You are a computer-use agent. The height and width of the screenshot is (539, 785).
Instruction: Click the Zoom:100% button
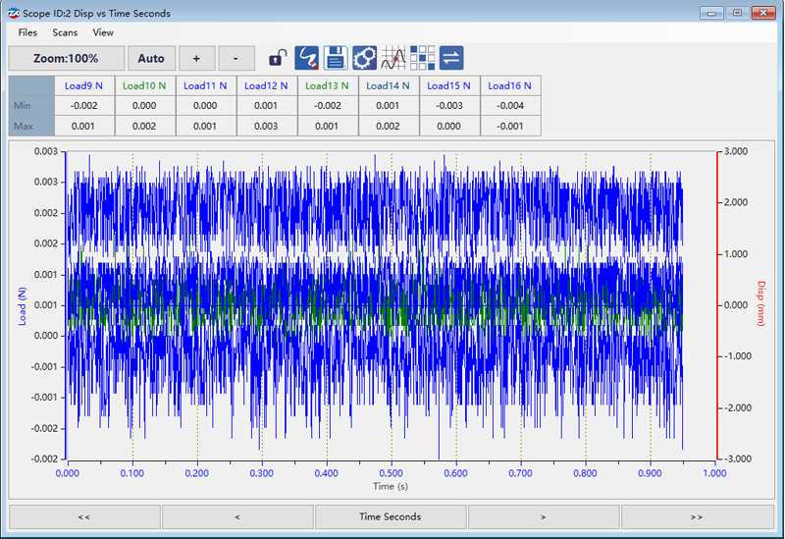pos(67,58)
